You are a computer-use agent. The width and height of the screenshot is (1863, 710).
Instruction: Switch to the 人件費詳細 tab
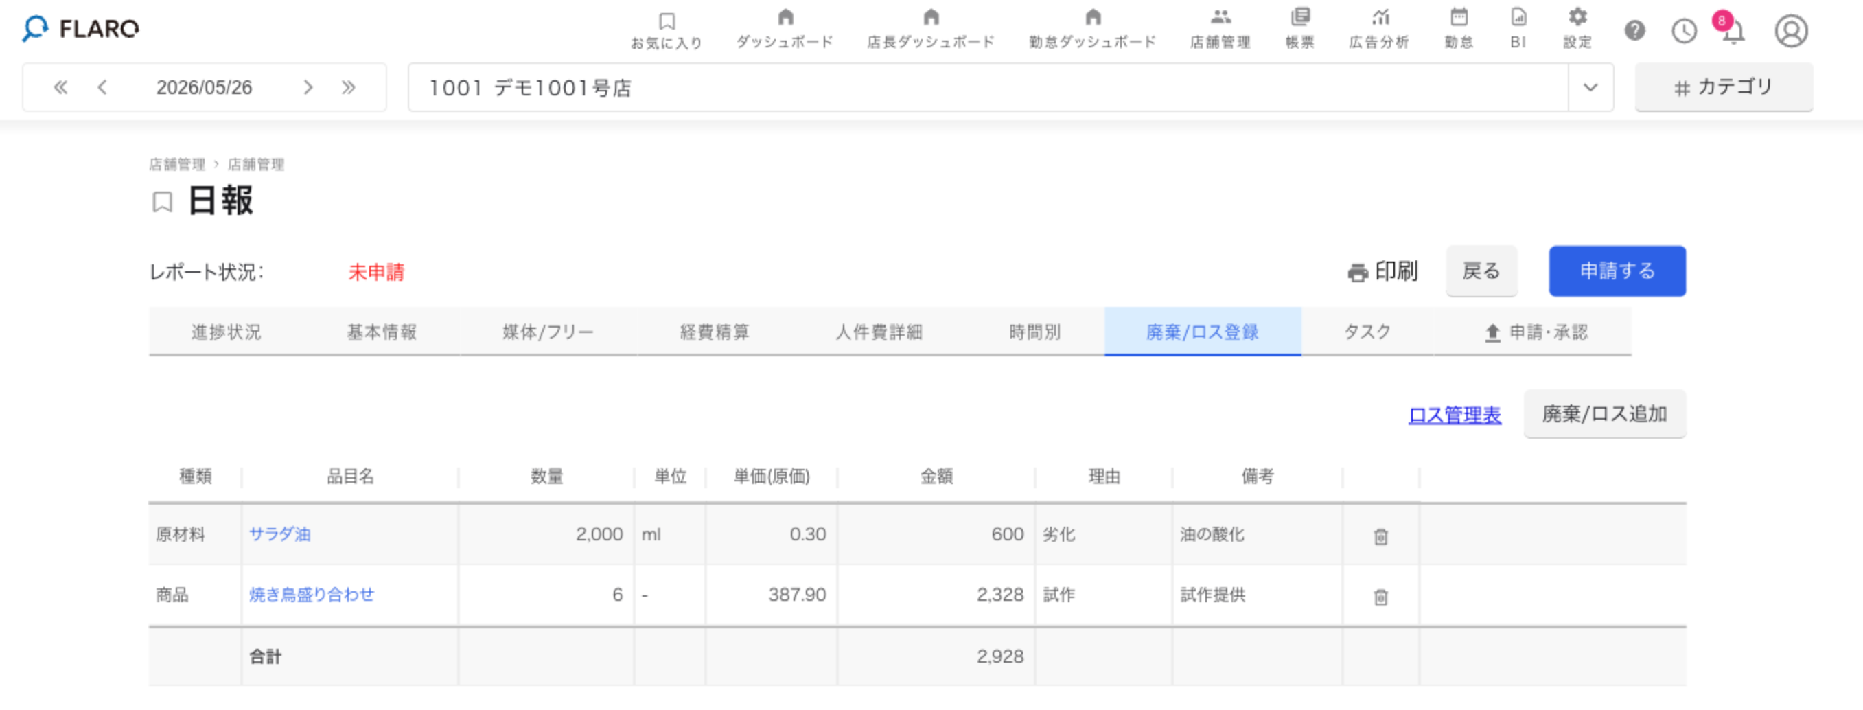point(879,332)
